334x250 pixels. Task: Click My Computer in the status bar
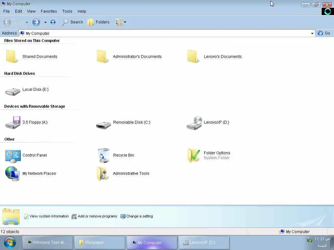[x=295, y=232]
